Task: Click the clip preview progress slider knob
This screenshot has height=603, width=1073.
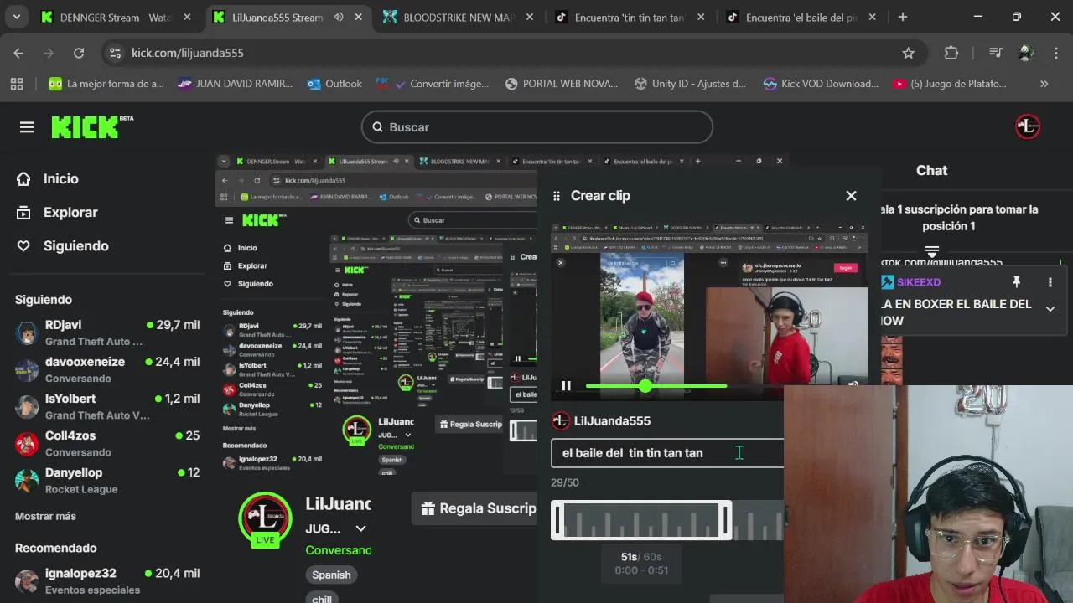Action: click(645, 386)
